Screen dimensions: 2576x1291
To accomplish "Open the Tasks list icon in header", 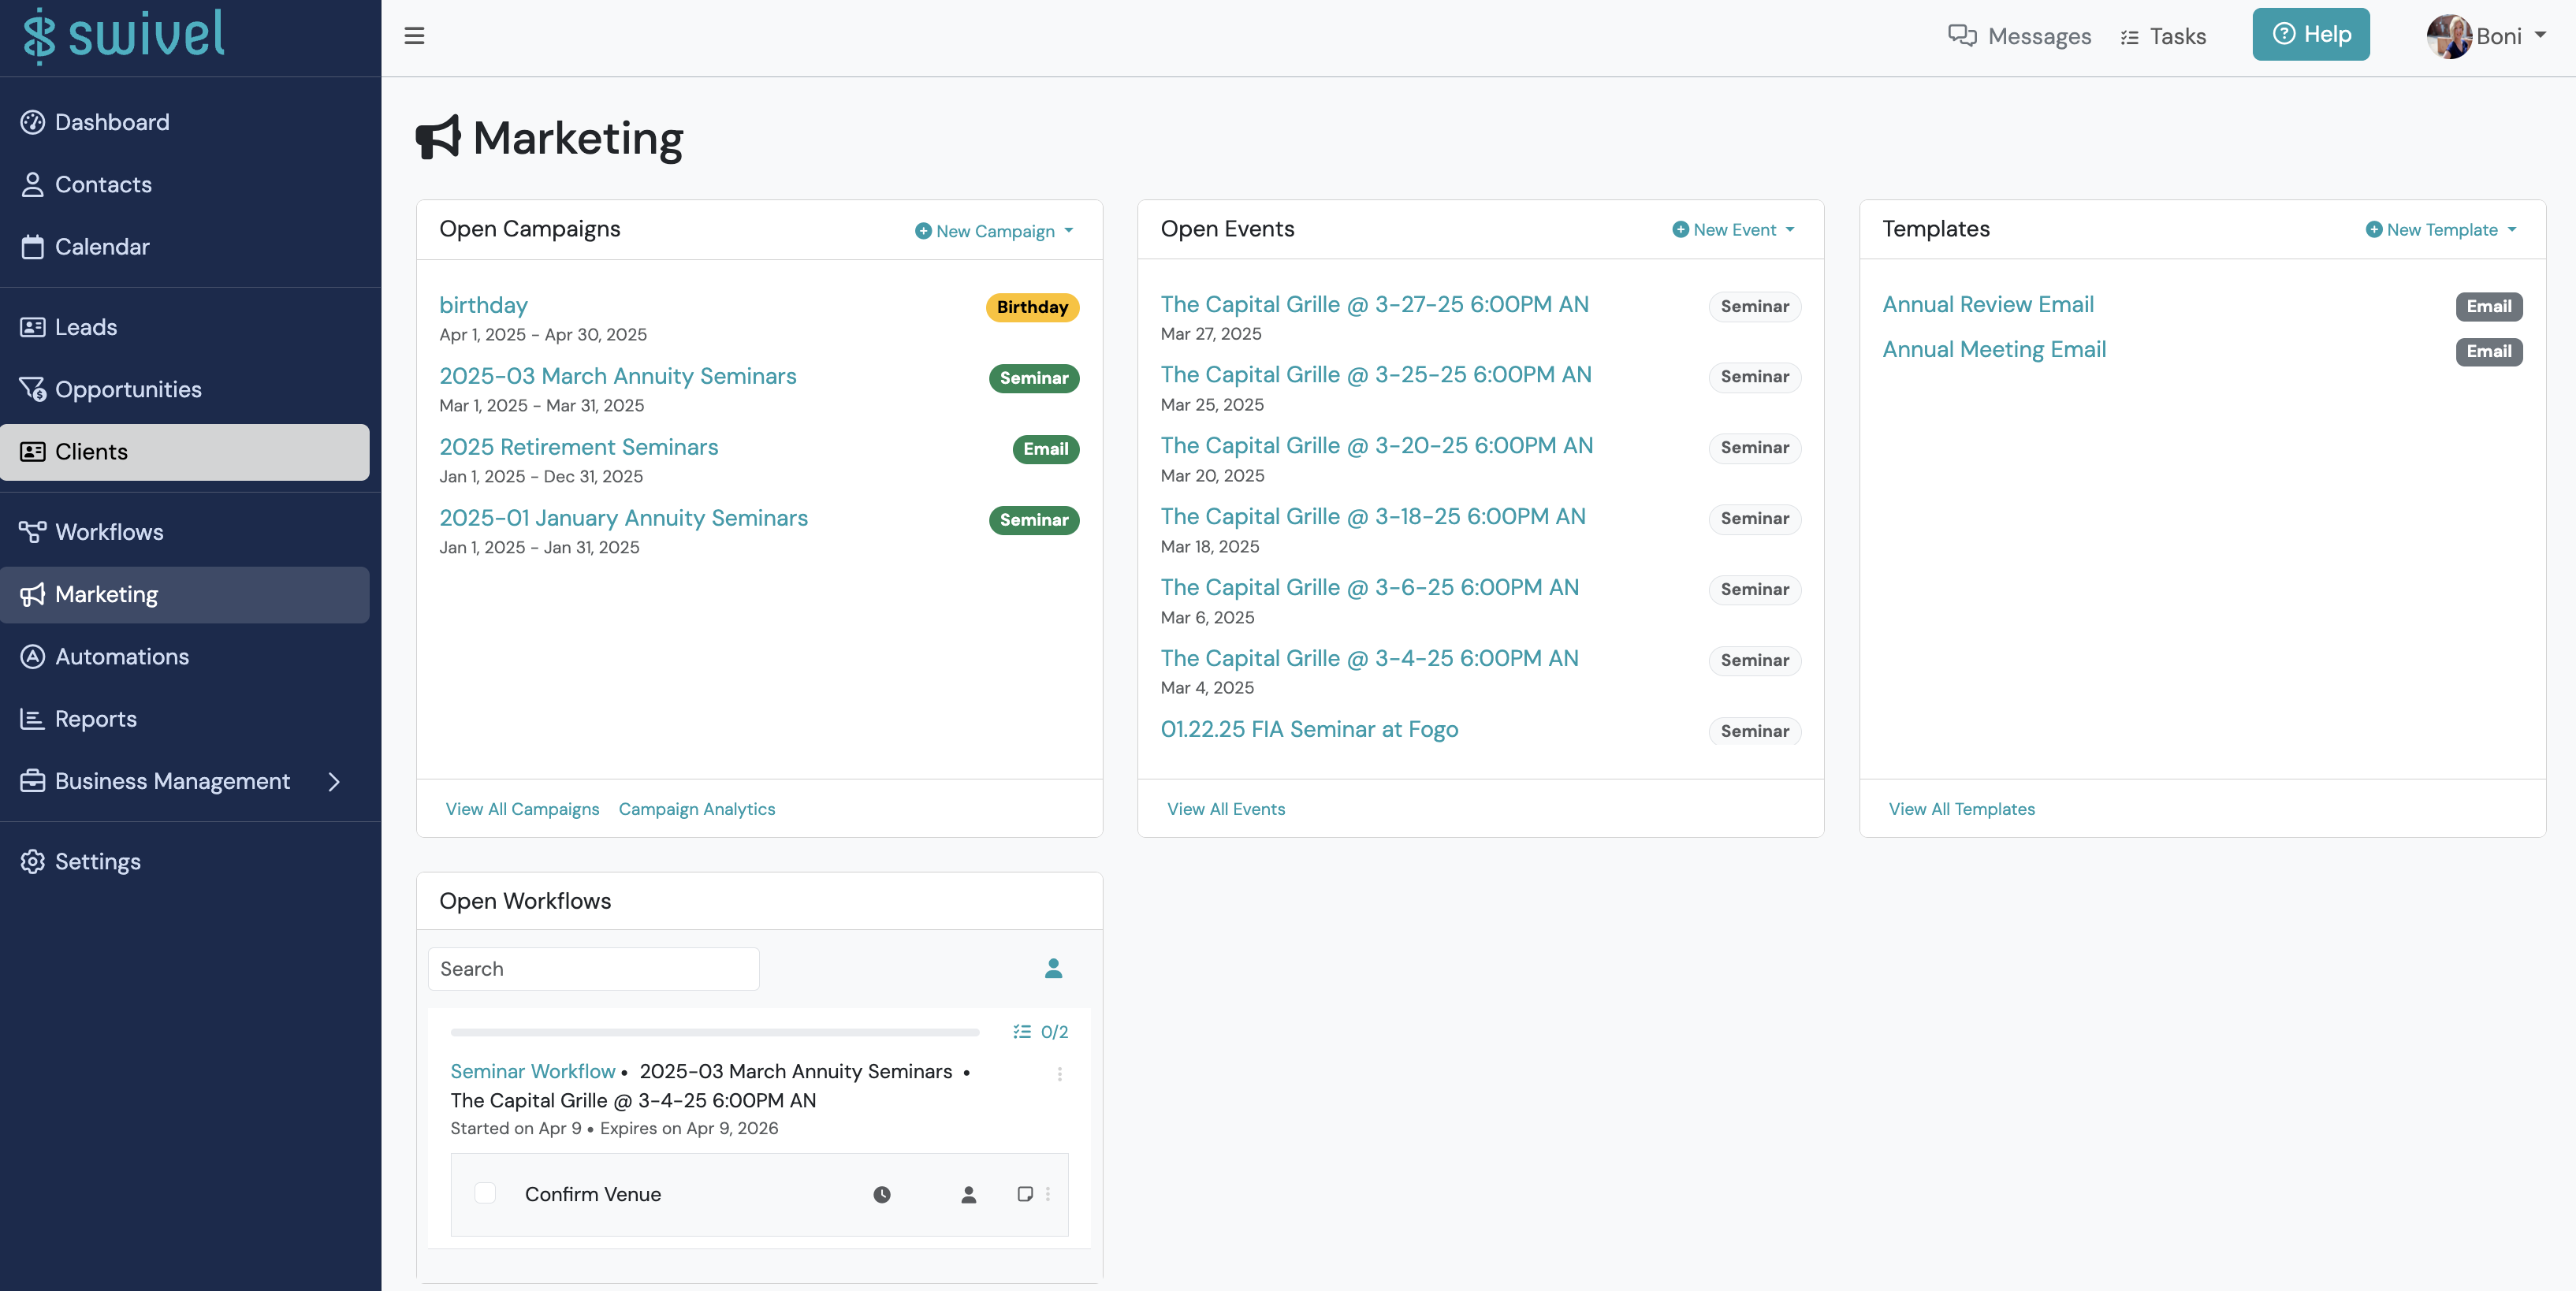I will click(x=2130, y=37).
